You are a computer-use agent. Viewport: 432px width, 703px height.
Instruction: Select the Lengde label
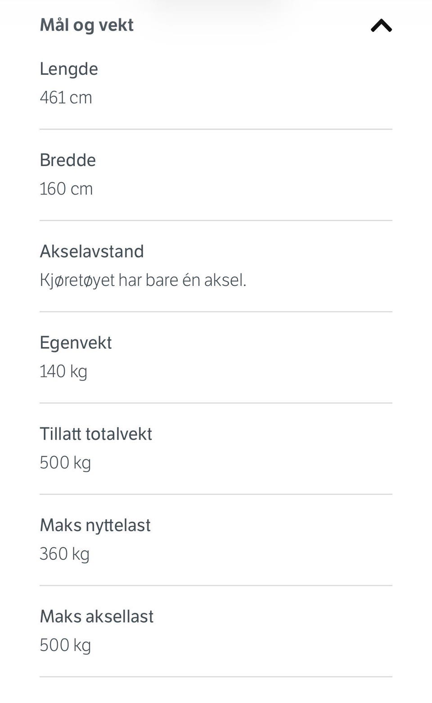(x=69, y=69)
